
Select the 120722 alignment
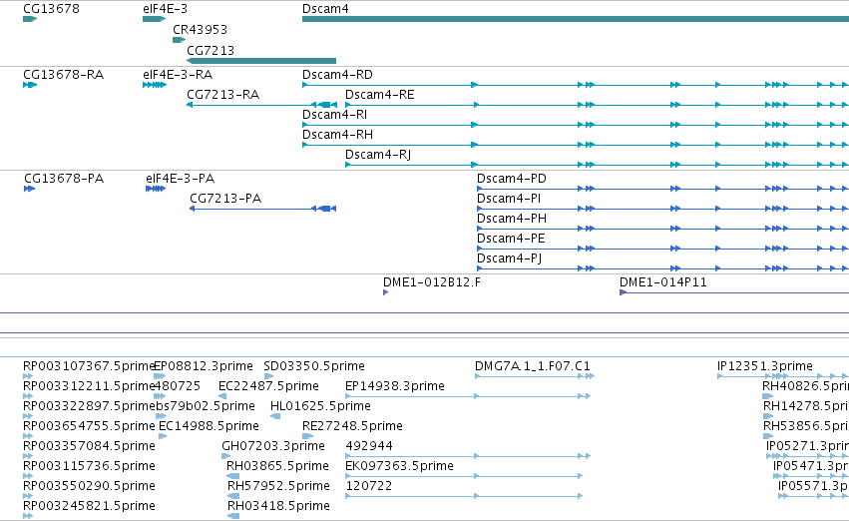click(x=369, y=487)
